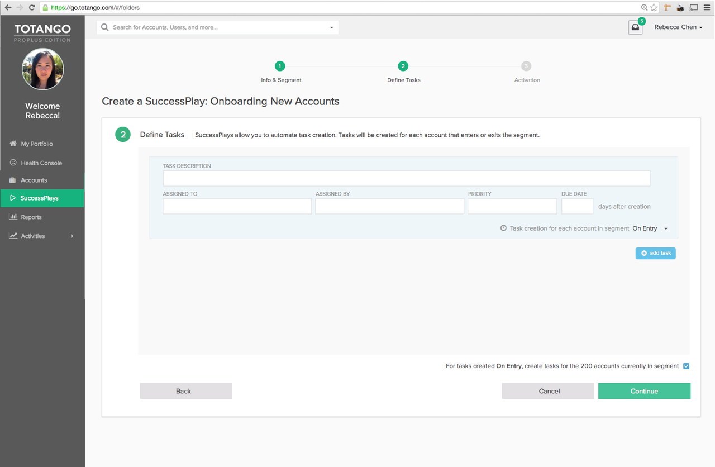This screenshot has width=715, height=467.
Task: Click the Search for Accounts, Users field
Action: (x=217, y=27)
